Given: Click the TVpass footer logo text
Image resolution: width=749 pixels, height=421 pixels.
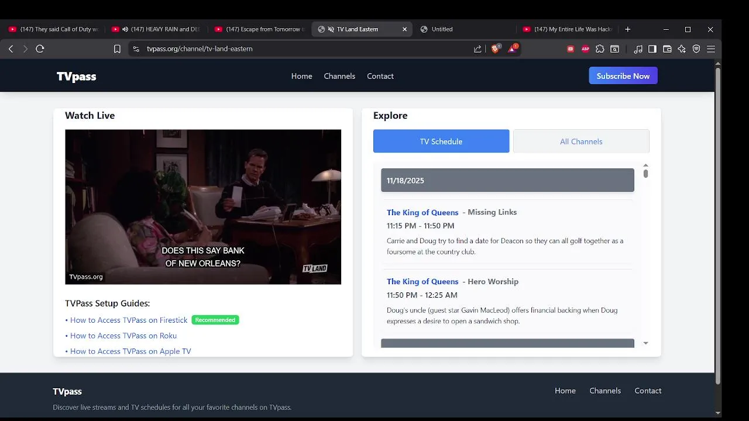Looking at the screenshot, I should tap(67, 392).
